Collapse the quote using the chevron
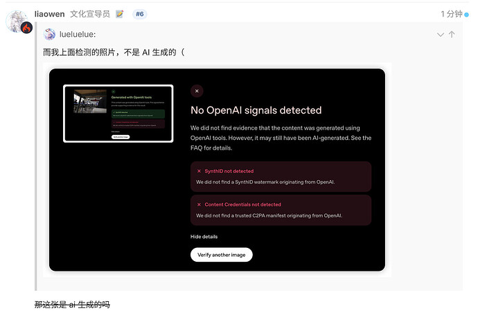 coord(440,35)
